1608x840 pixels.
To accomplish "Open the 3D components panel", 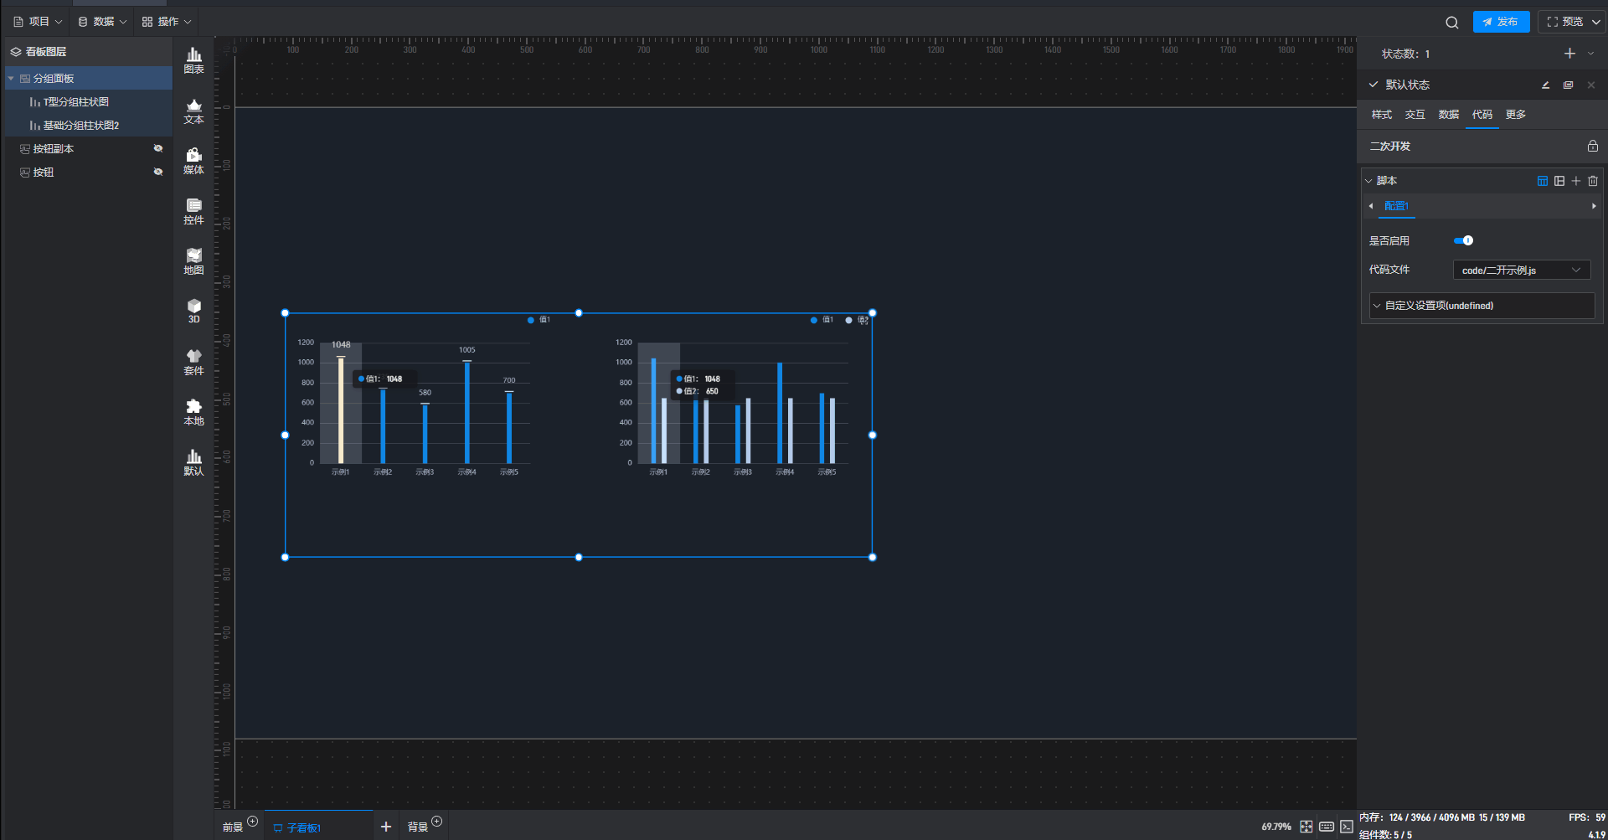I will (193, 311).
